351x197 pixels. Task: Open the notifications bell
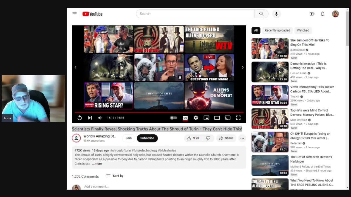click(x=322, y=14)
